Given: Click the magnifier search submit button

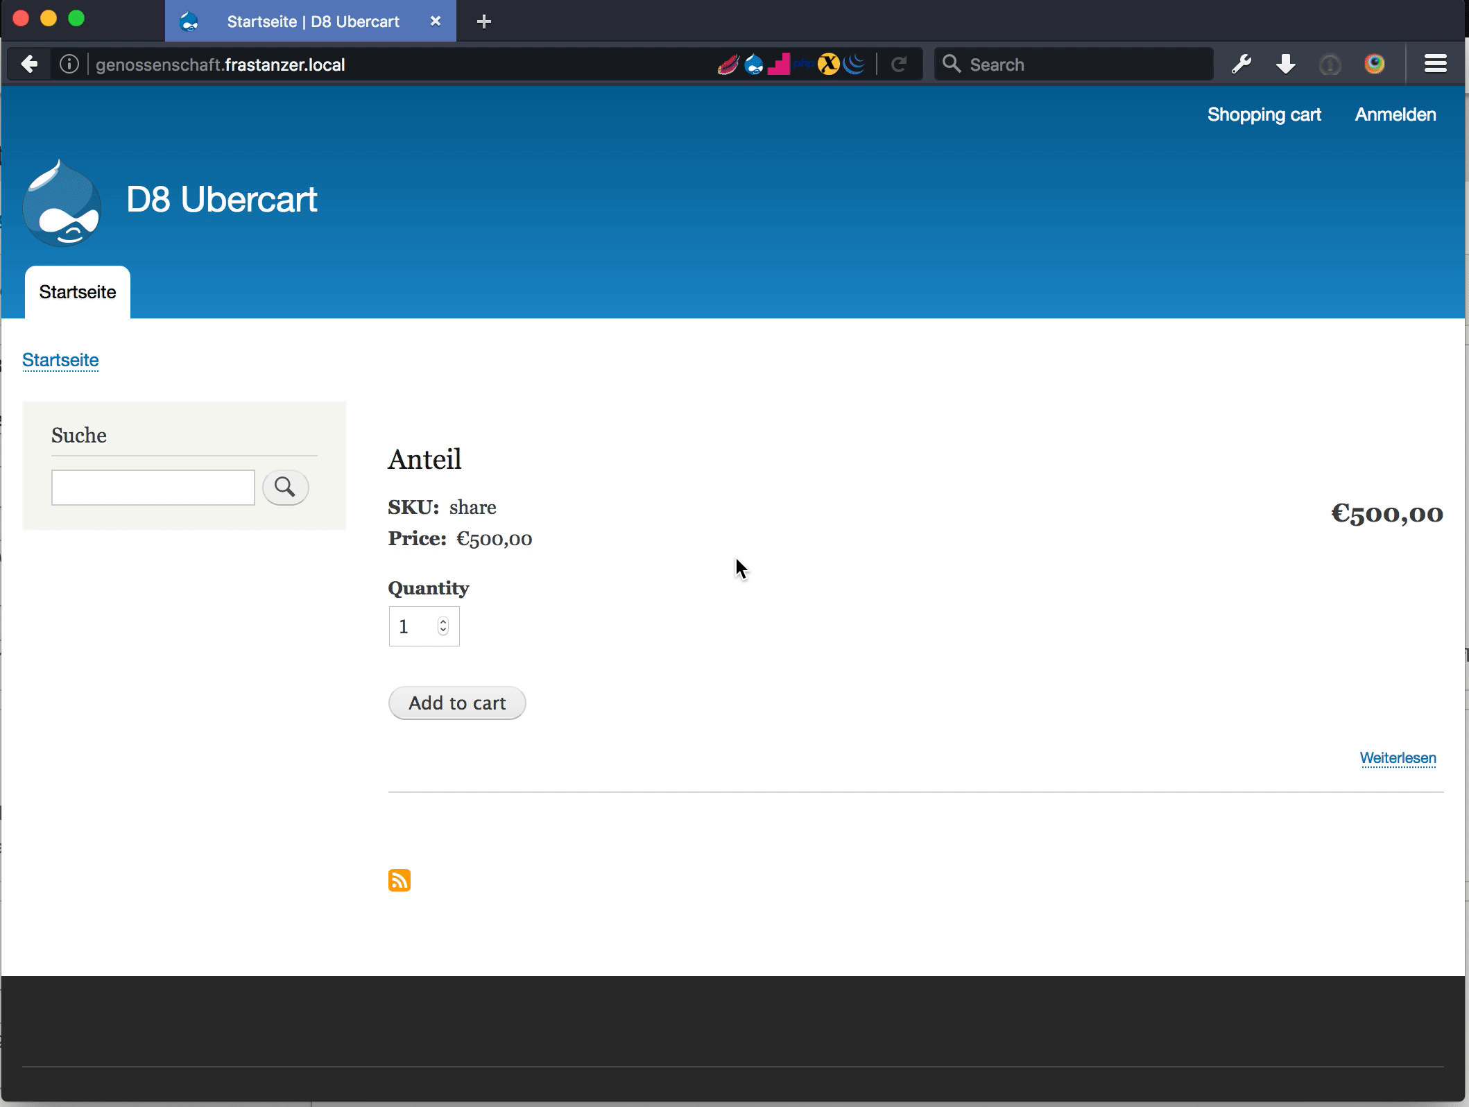Looking at the screenshot, I should (285, 487).
